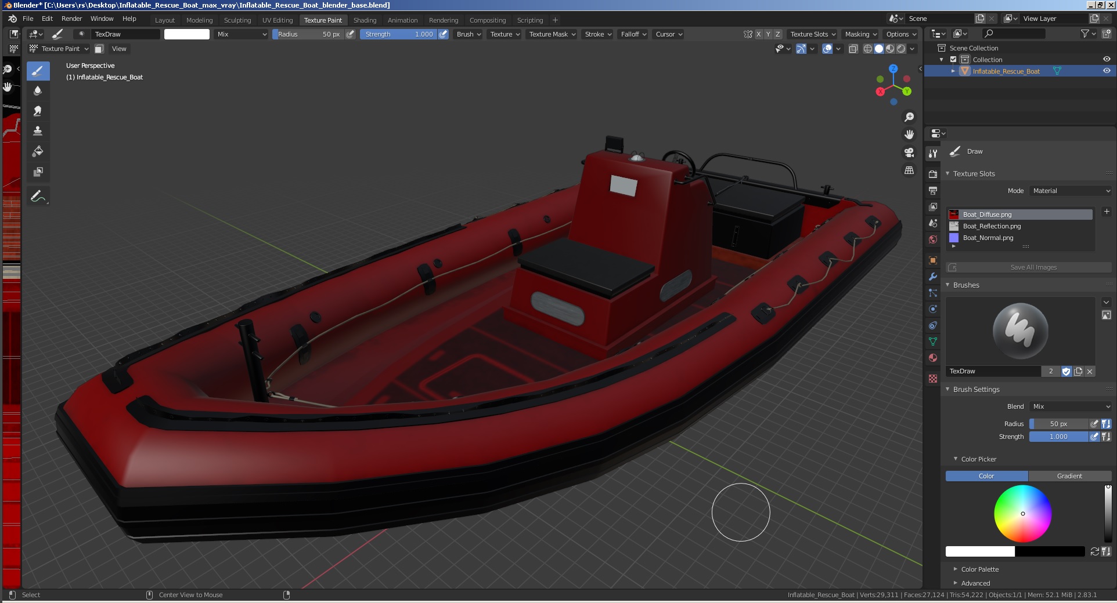Open the Particles properties tab
The height and width of the screenshot is (603, 1117).
933,293
